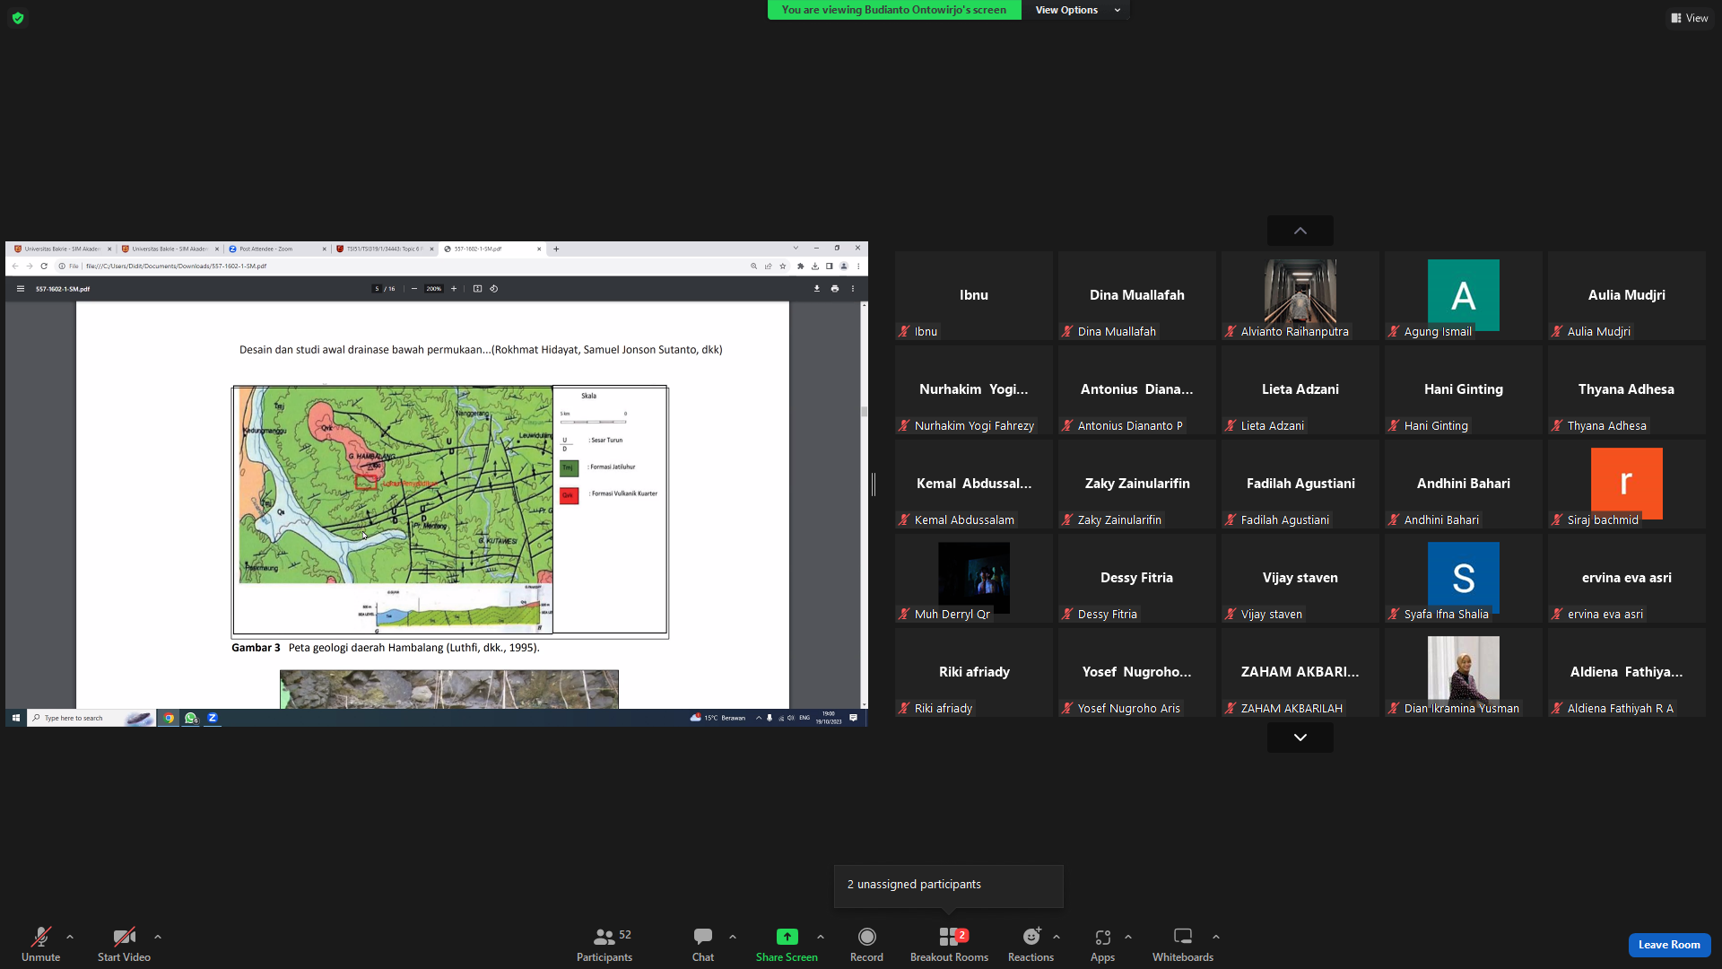Open audio options arrow next to Unmute
Screen dimensions: 1722x969
coord(70,937)
